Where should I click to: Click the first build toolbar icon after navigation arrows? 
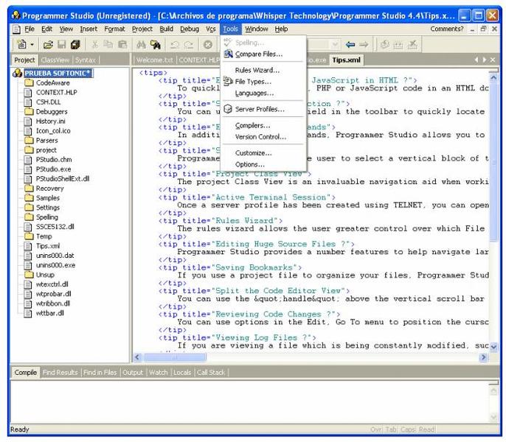pos(385,44)
